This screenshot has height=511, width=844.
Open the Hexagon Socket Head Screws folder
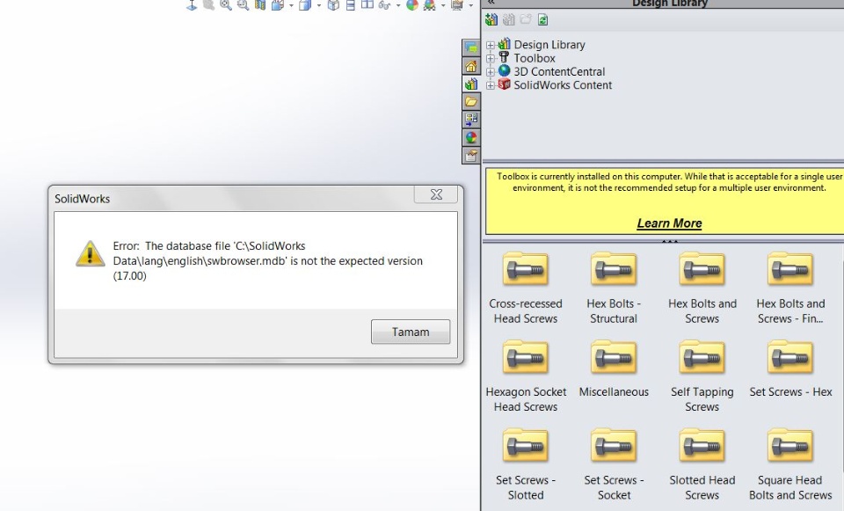(x=526, y=376)
